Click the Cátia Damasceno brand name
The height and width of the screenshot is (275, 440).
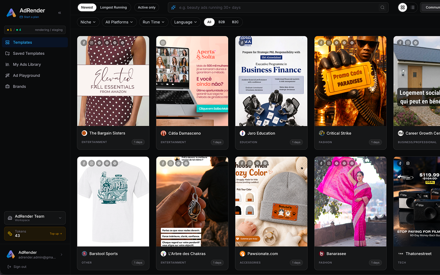point(185,133)
